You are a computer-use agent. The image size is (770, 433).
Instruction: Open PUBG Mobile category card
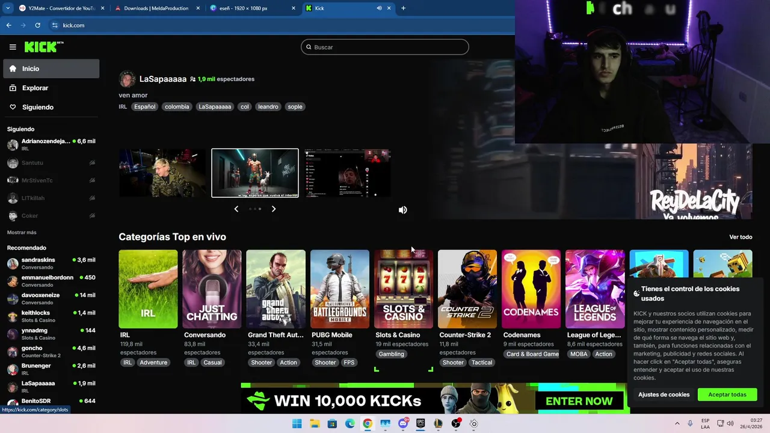coord(339,289)
